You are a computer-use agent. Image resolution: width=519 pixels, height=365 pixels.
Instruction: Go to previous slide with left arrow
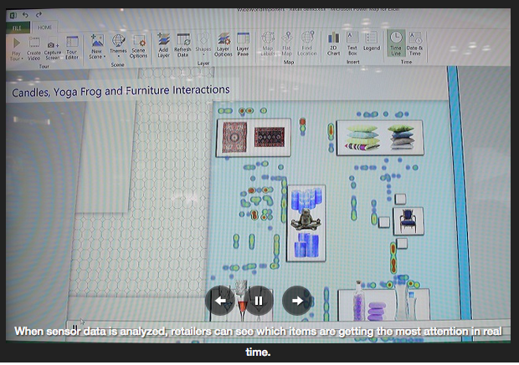click(220, 301)
